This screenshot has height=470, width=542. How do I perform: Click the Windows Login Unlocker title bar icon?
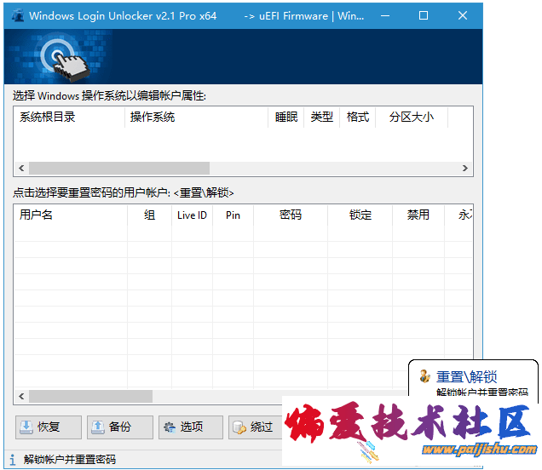(x=16, y=15)
